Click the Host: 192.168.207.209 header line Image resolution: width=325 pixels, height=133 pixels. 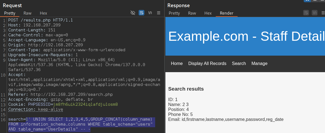tap(34, 25)
